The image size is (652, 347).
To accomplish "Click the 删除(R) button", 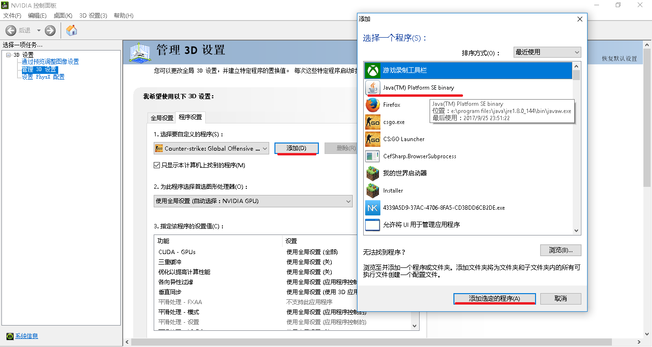I will pos(341,148).
